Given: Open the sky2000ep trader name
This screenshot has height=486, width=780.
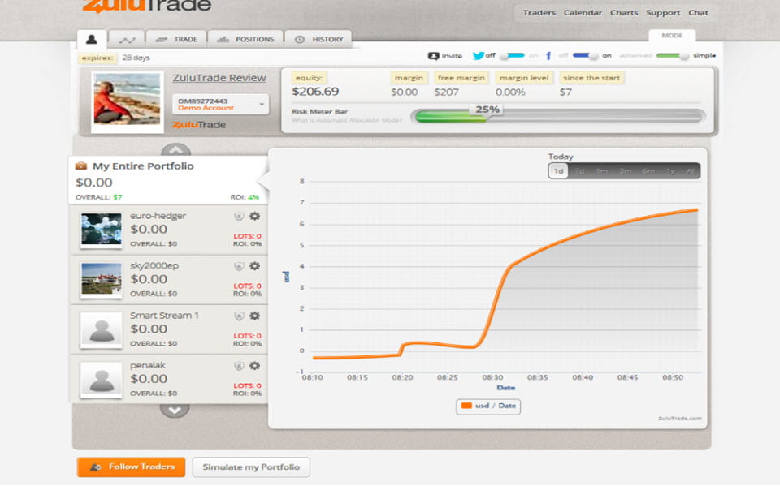Looking at the screenshot, I should tap(154, 265).
